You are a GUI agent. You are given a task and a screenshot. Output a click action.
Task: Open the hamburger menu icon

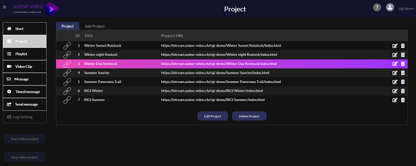pyautogui.click(x=5, y=7)
